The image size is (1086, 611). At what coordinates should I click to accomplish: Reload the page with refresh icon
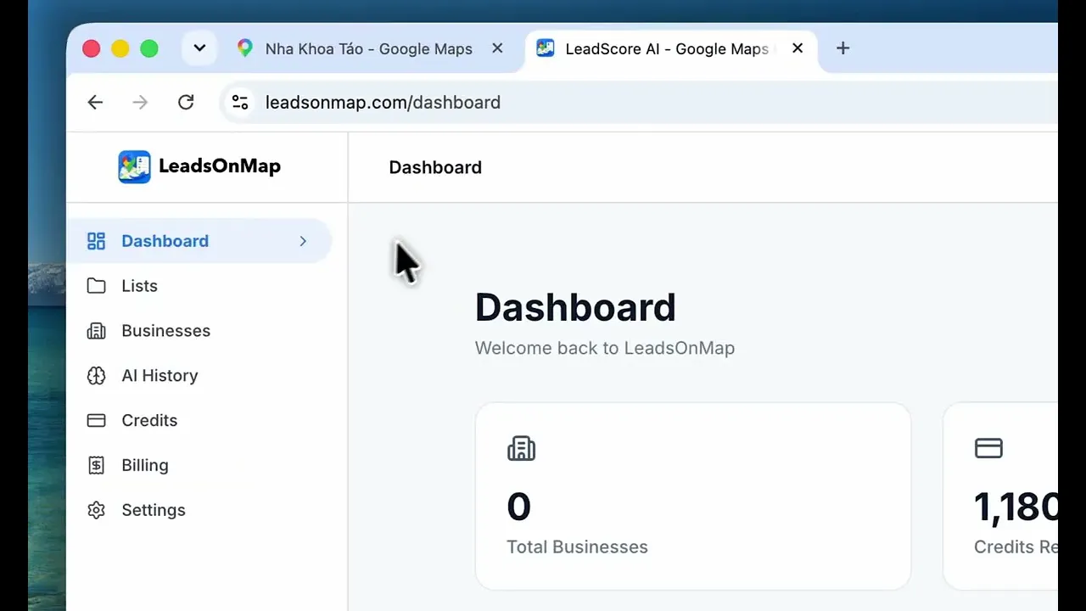pos(186,103)
